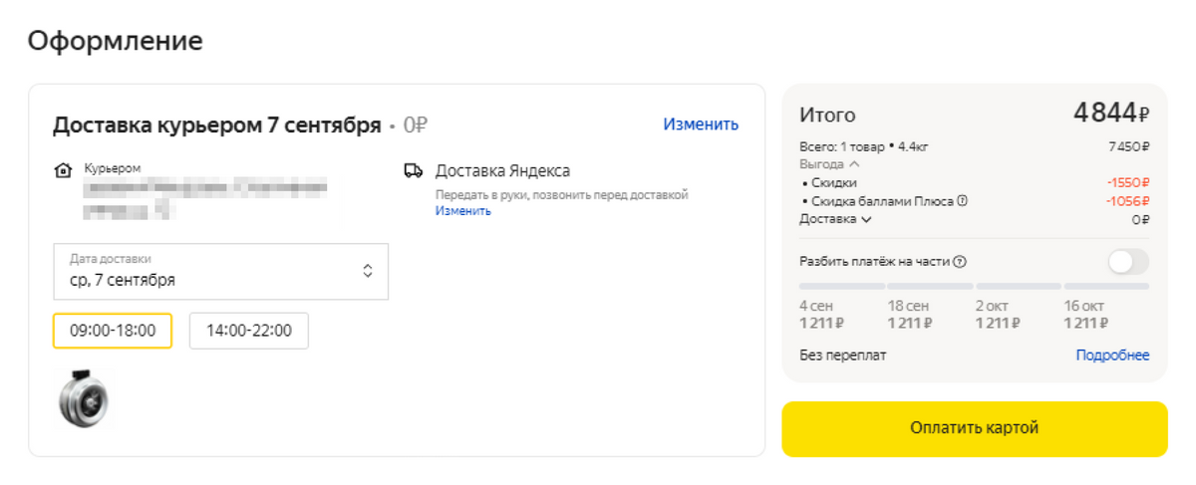This screenshot has width=1196, height=485.
Task: Click the 2 окт payment progress segment
Action: click(1018, 286)
